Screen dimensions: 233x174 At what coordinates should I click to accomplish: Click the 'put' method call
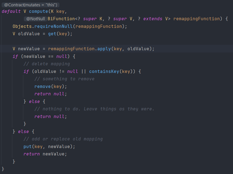tap(28, 147)
